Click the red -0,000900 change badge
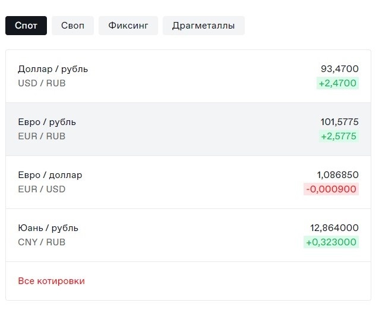Screen dimensions: 382x312 click(x=331, y=189)
